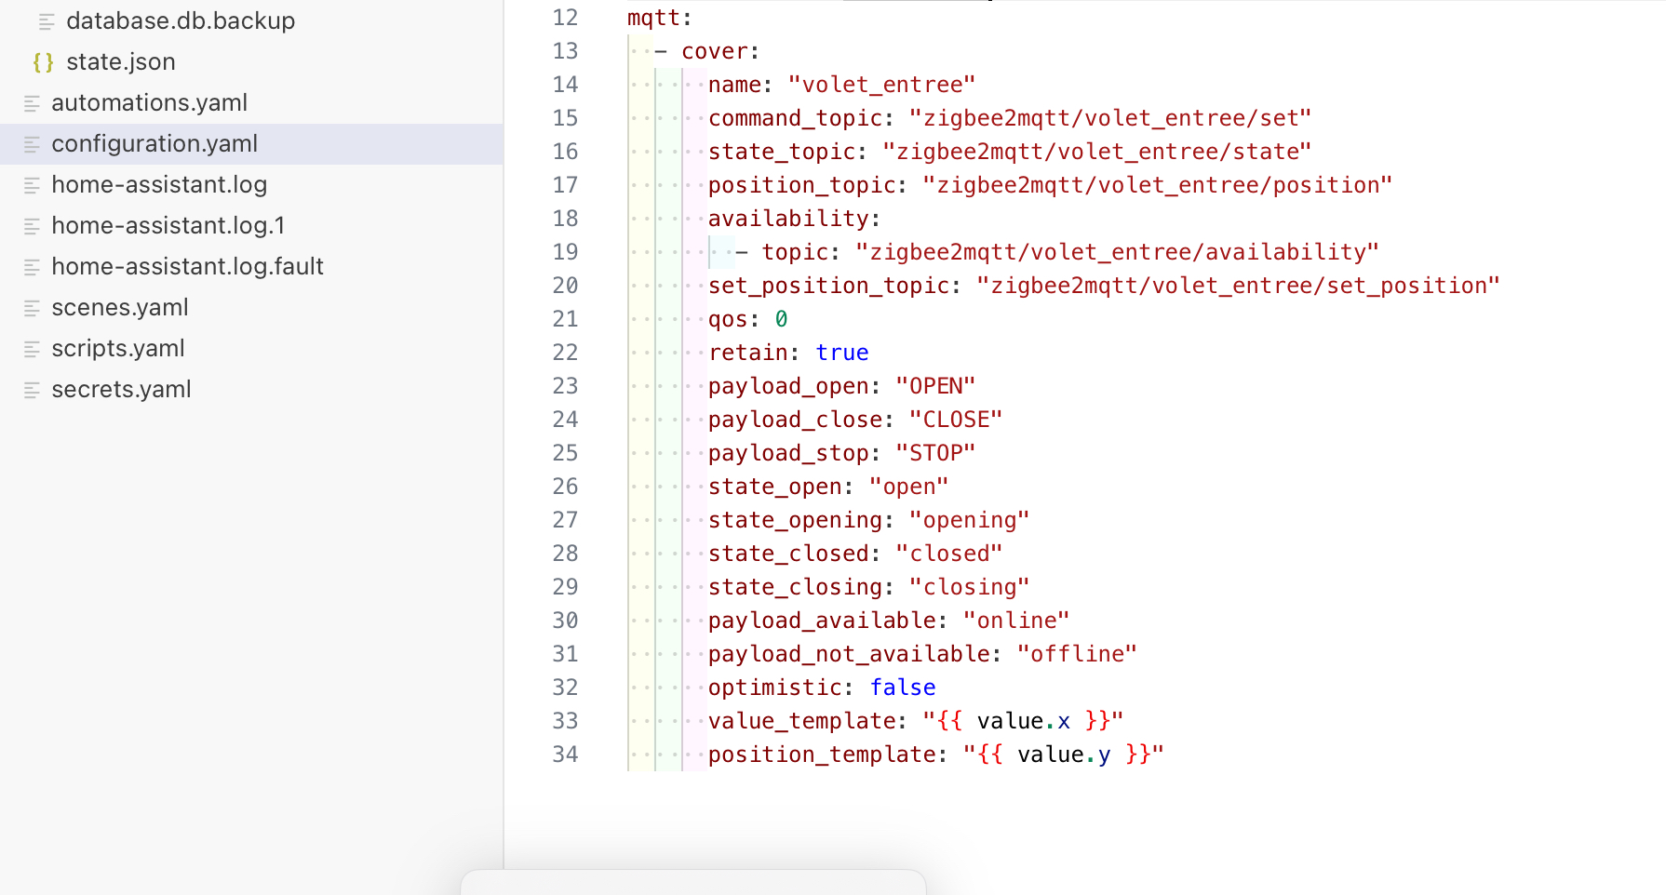Screen dimensions: 1666x895
Task: Click line number 34 in the gutter
Action: 565,755
